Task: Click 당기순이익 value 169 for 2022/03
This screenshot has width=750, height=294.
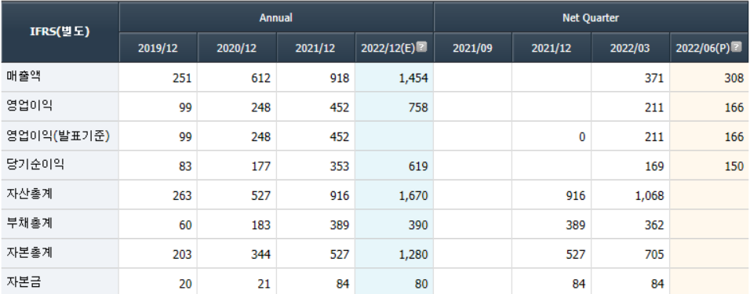Action: (654, 166)
